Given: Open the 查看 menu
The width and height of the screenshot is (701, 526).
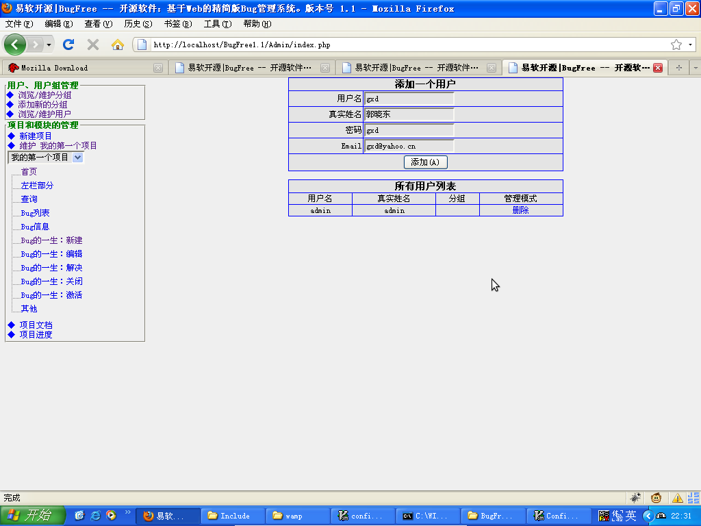Looking at the screenshot, I should click(x=99, y=24).
